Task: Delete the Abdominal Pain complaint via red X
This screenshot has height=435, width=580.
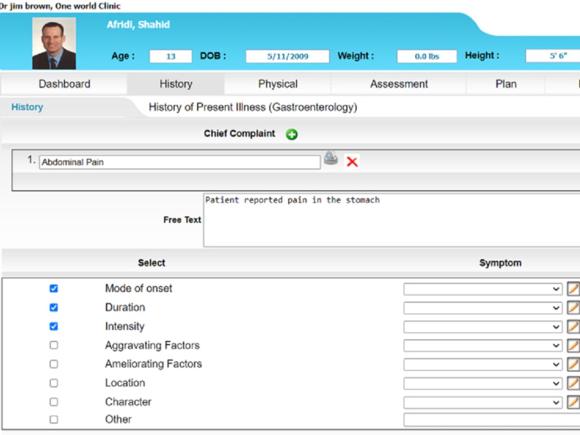Action: (352, 162)
